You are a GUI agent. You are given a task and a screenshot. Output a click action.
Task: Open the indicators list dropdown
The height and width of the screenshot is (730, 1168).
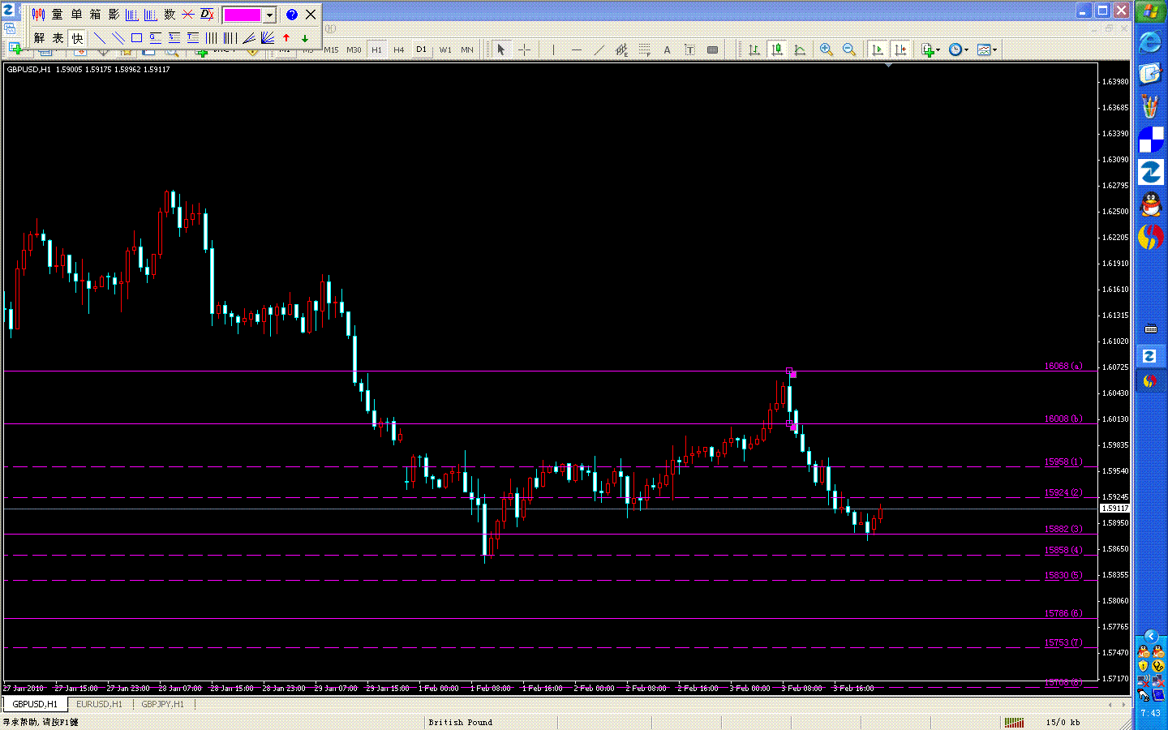point(930,50)
